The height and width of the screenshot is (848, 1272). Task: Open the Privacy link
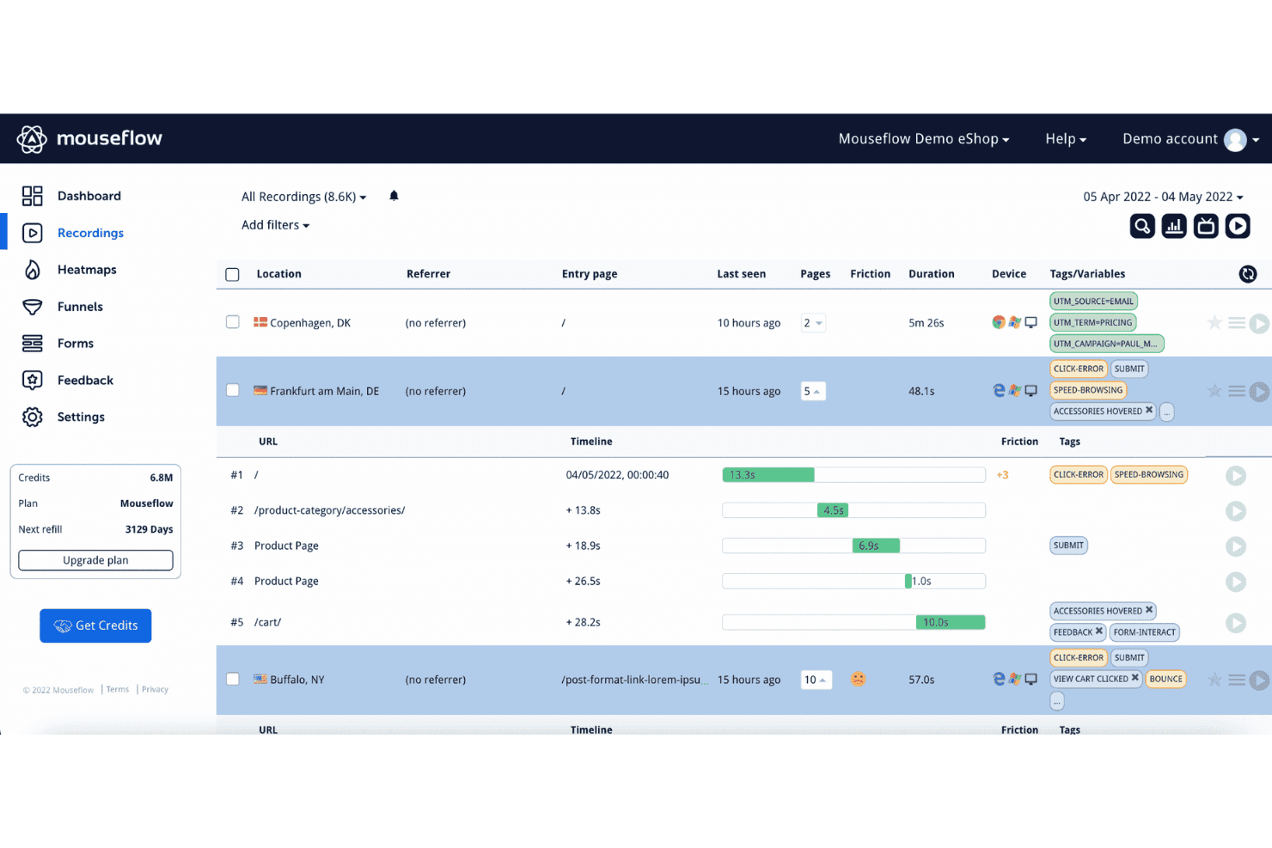(x=155, y=689)
